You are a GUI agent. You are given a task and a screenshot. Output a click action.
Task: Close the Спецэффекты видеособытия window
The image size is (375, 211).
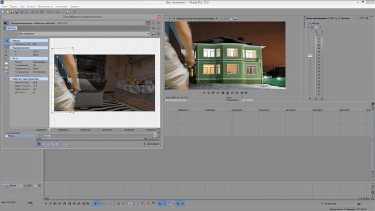click(x=159, y=16)
